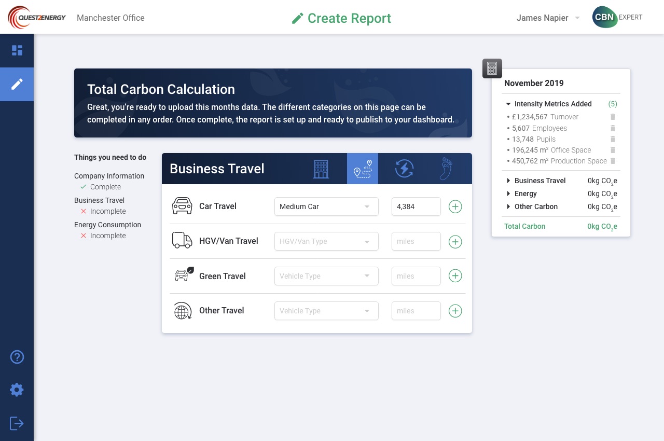This screenshot has height=441, width=664.
Task: Open the dashboard icon in sidebar
Action: point(17,50)
